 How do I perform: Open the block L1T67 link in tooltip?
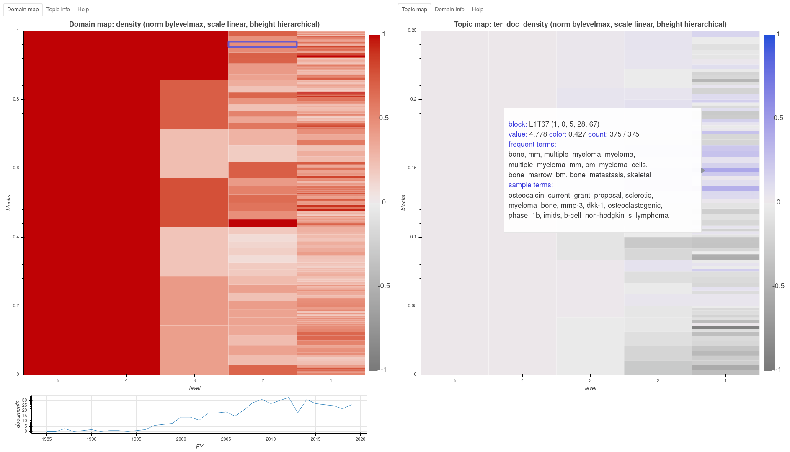tap(518, 124)
